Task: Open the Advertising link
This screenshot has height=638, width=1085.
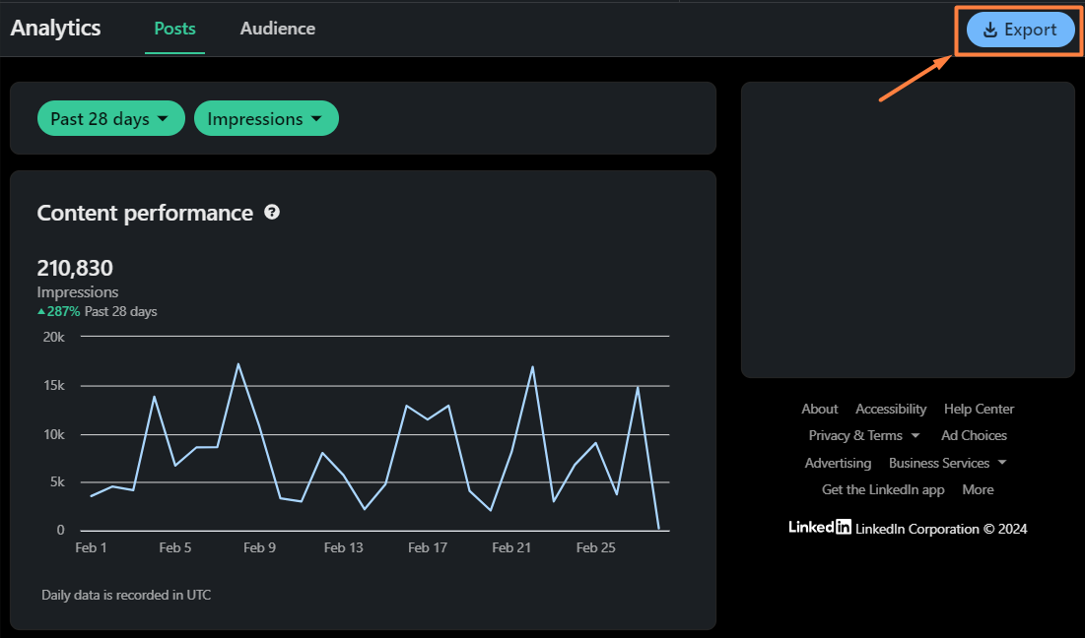Action: click(x=838, y=463)
